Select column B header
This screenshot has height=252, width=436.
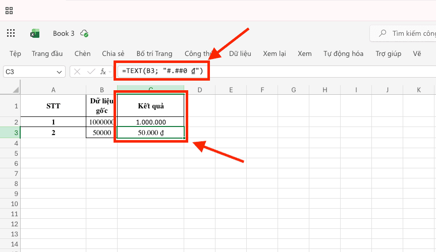tap(102, 90)
